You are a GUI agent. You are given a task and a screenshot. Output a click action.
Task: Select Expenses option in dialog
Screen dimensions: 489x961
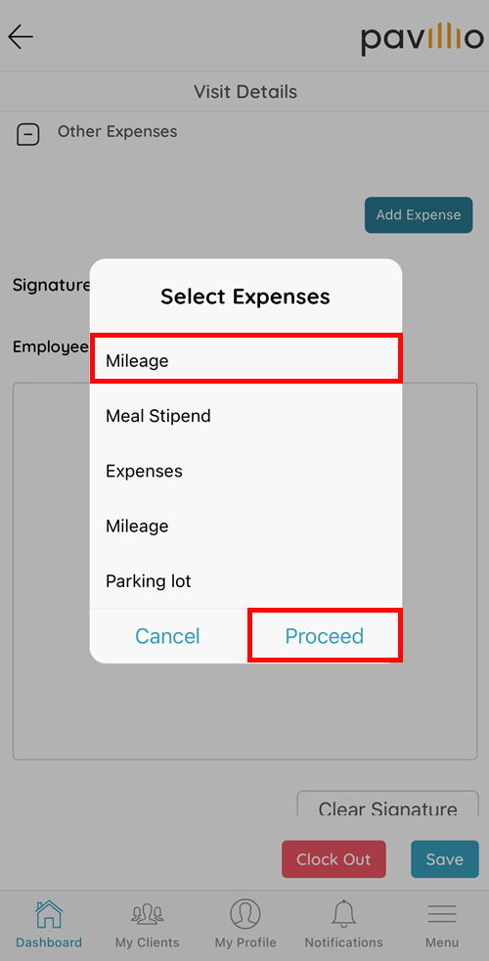coord(245,471)
